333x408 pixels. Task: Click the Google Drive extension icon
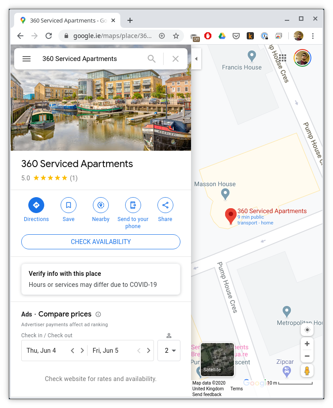coord(222,36)
